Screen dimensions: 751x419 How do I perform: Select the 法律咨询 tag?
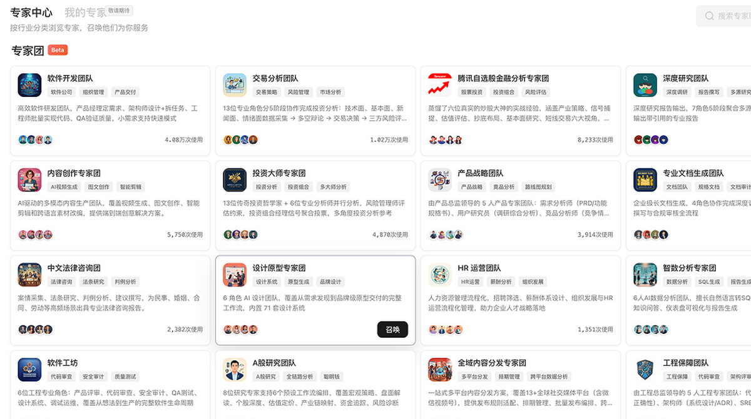click(61, 282)
